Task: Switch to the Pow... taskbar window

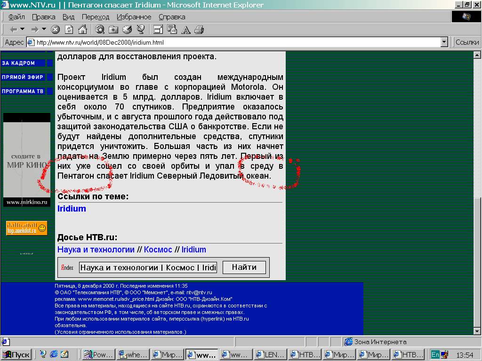Action: point(99,354)
